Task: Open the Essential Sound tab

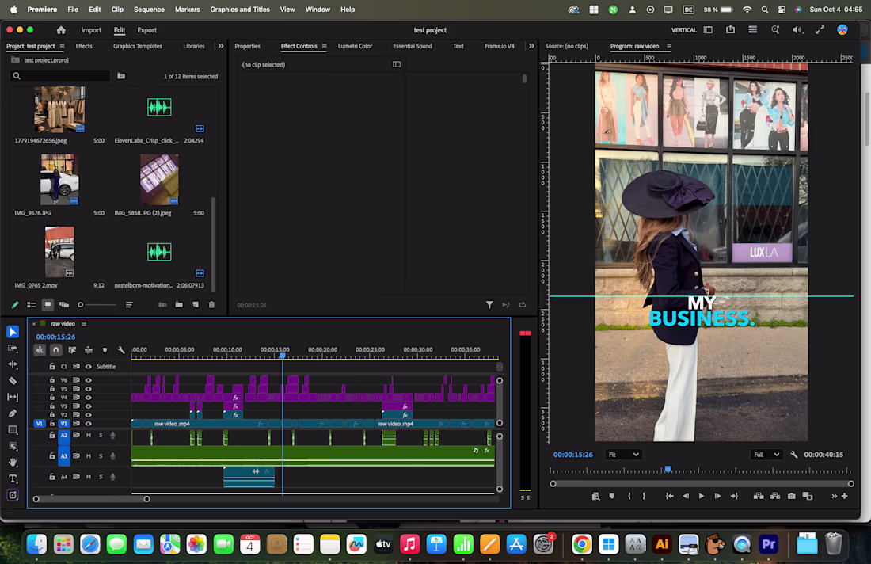Action: click(x=413, y=46)
